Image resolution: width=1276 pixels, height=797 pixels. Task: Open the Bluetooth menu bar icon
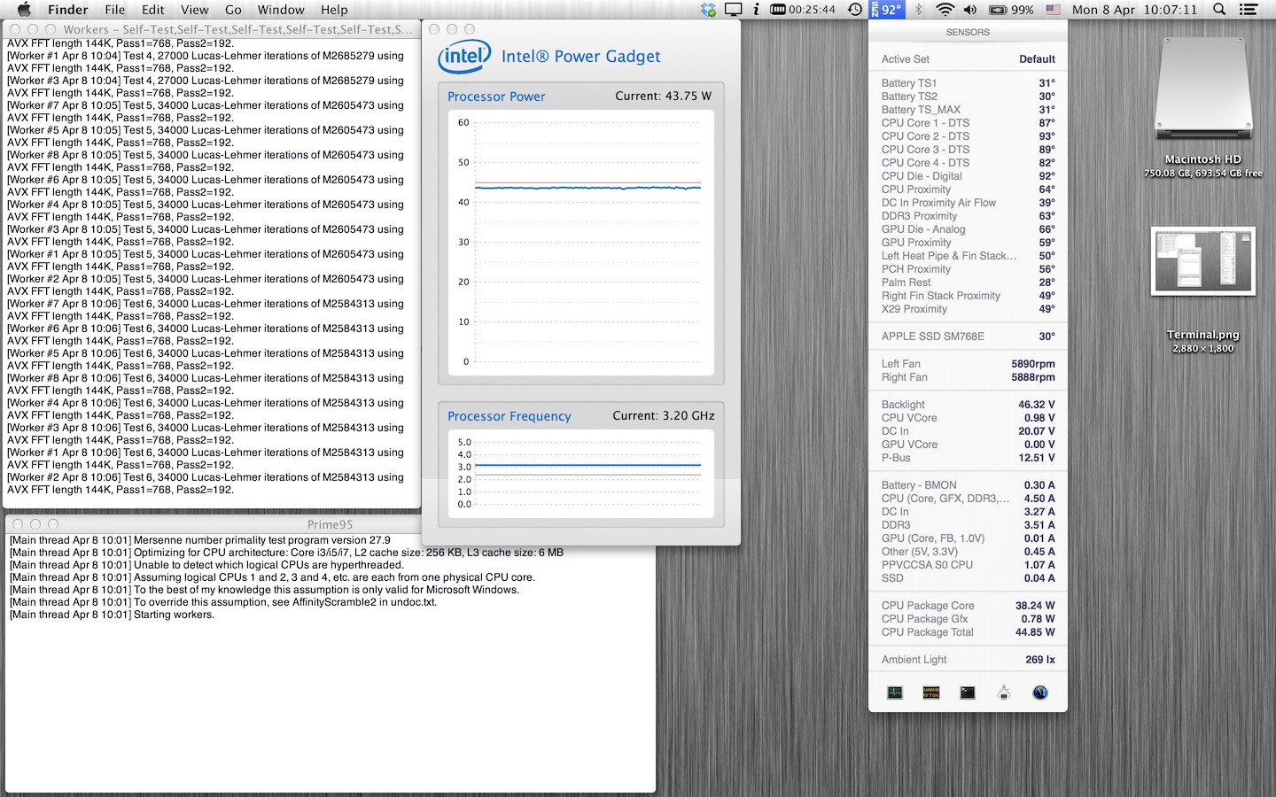click(919, 10)
